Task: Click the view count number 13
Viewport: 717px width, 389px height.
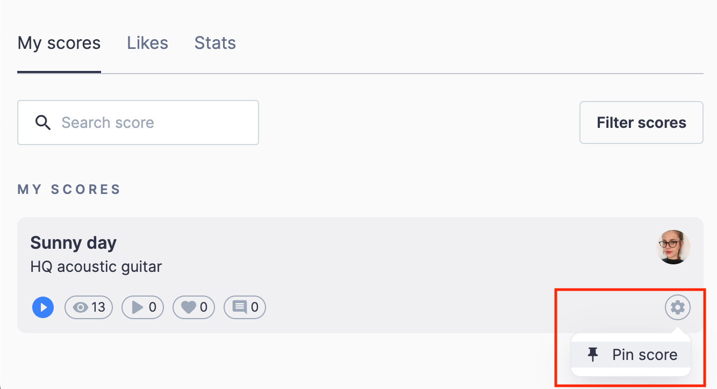Action: click(x=98, y=308)
